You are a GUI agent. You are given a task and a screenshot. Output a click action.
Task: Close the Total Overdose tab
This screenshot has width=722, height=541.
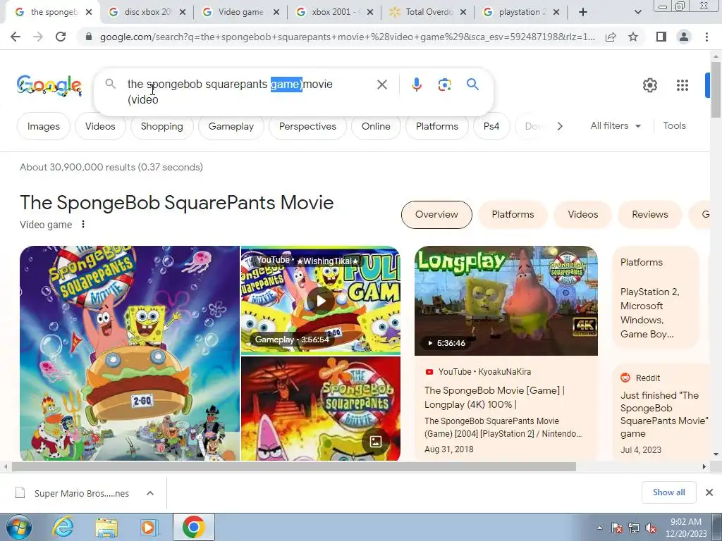(463, 13)
